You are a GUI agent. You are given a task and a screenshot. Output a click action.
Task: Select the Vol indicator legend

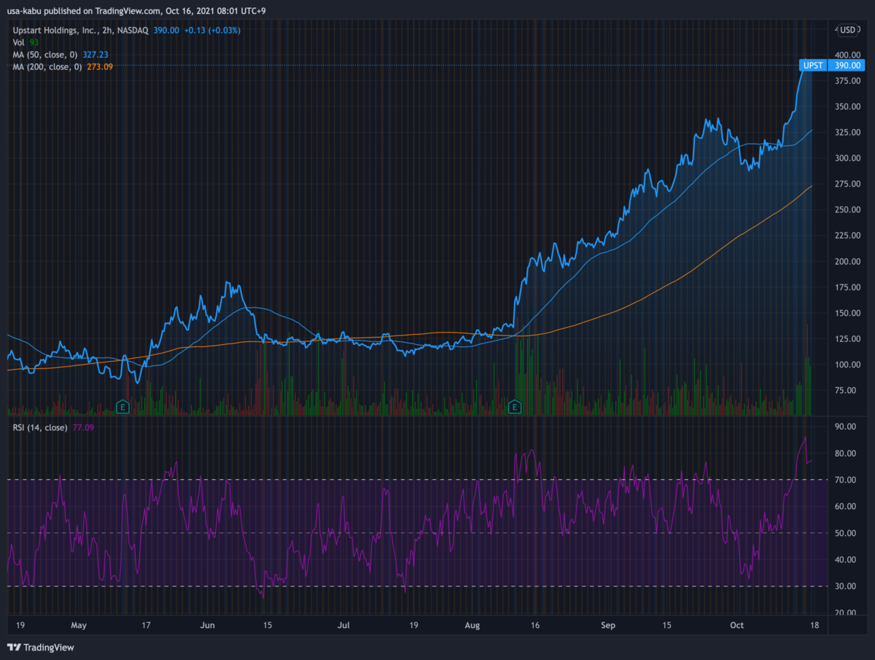tap(20, 42)
